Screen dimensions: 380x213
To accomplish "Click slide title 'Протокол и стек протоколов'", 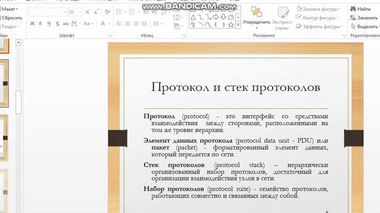I will click(x=236, y=87).
